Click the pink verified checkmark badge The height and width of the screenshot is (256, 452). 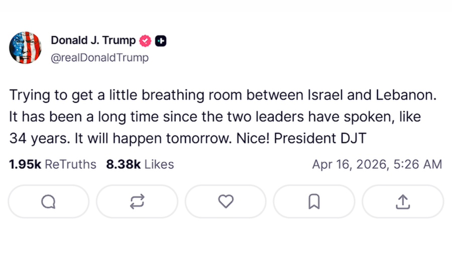pyautogui.click(x=146, y=41)
